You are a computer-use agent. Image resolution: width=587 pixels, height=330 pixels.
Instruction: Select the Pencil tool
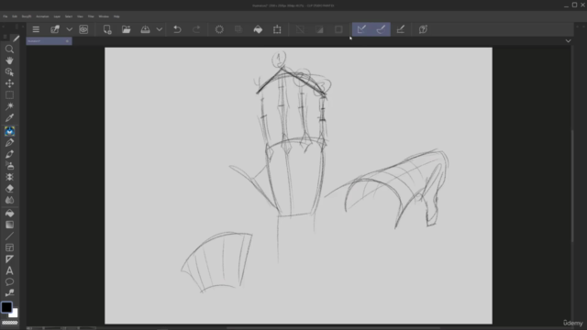tap(9, 143)
